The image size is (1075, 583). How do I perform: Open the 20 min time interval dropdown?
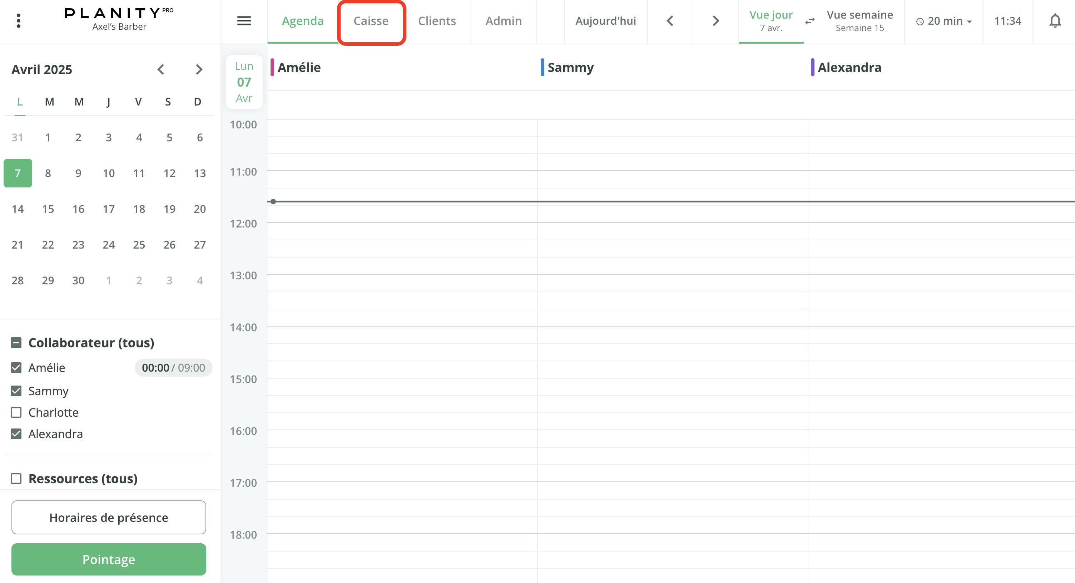coord(943,20)
